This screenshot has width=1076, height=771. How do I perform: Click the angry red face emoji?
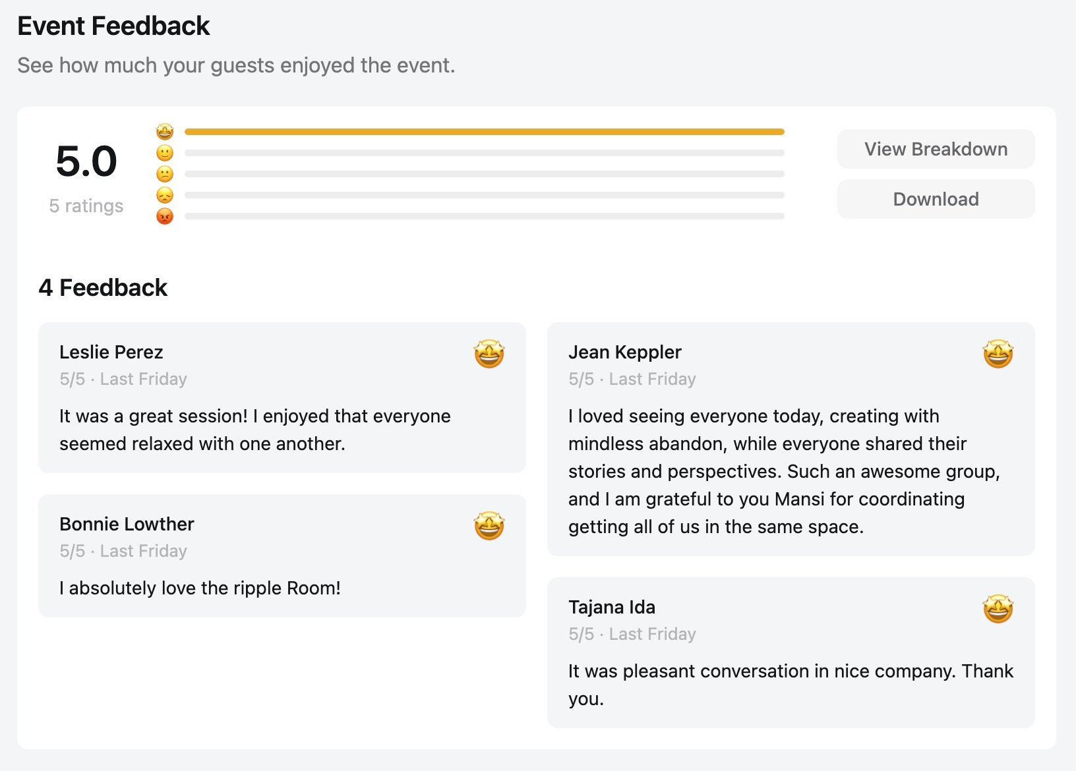click(165, 216)
